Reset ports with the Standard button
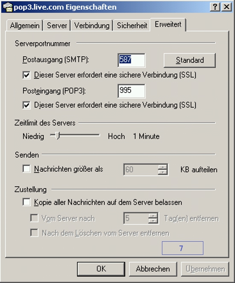Image resolution: width=235 pixels, height=283 pixels. [x=190, y=60]
